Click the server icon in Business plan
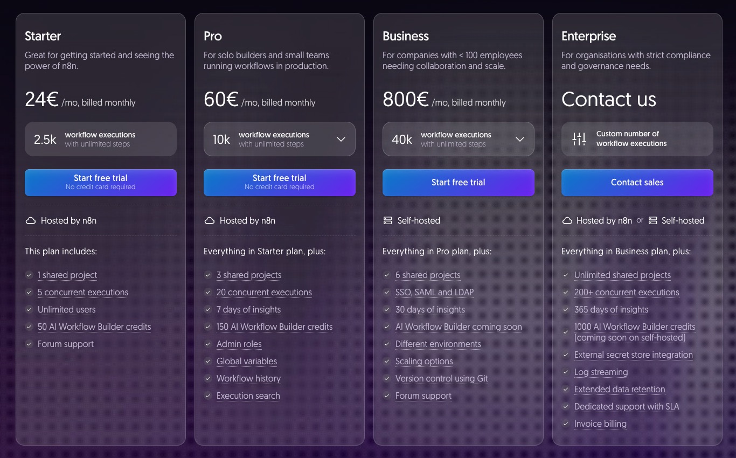The width and height of the screenshot is (736, 458). click(x=387, y=220)
